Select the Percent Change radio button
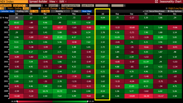Screen dimensions: 183x103 pos(39,8)
